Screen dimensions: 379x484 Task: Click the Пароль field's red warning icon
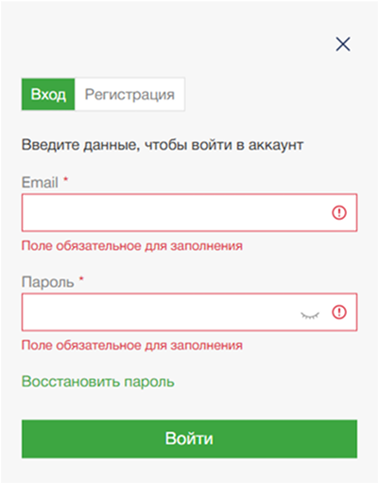point(339,312)
